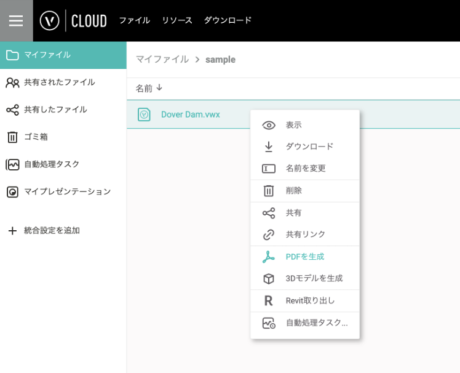
Task: Click the PDF generate icon in context menu
Action: [x=269, y=257]
